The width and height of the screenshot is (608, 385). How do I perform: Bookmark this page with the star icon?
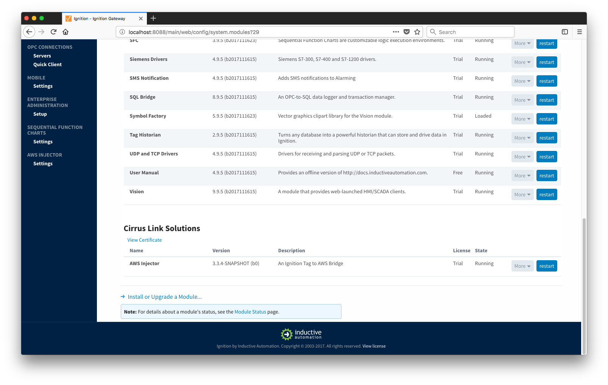[x=417, y=32]
